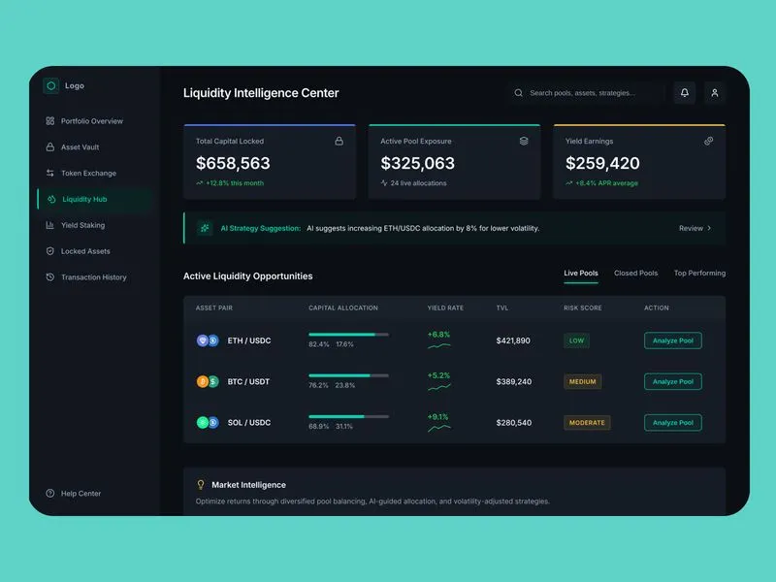Click the Locked Assets shield icon
This screenshot has width=776, height=582.
50,251
